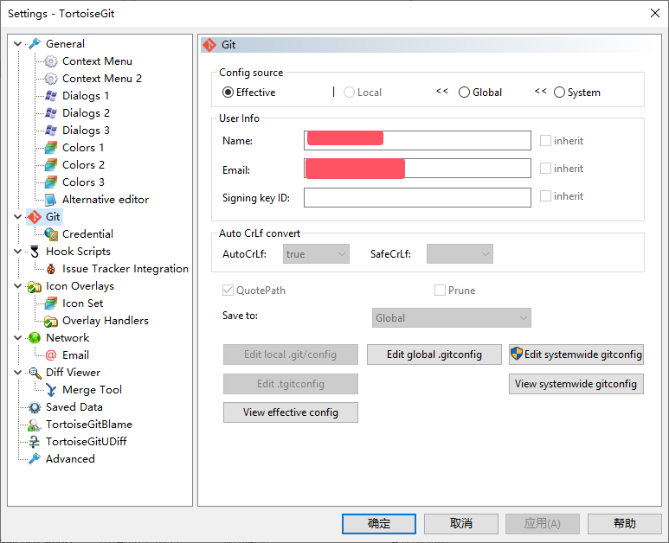Viewport: 669px width, 543px height.
Task: Open the Save to dropdown
Action: (x=452, y=318)
